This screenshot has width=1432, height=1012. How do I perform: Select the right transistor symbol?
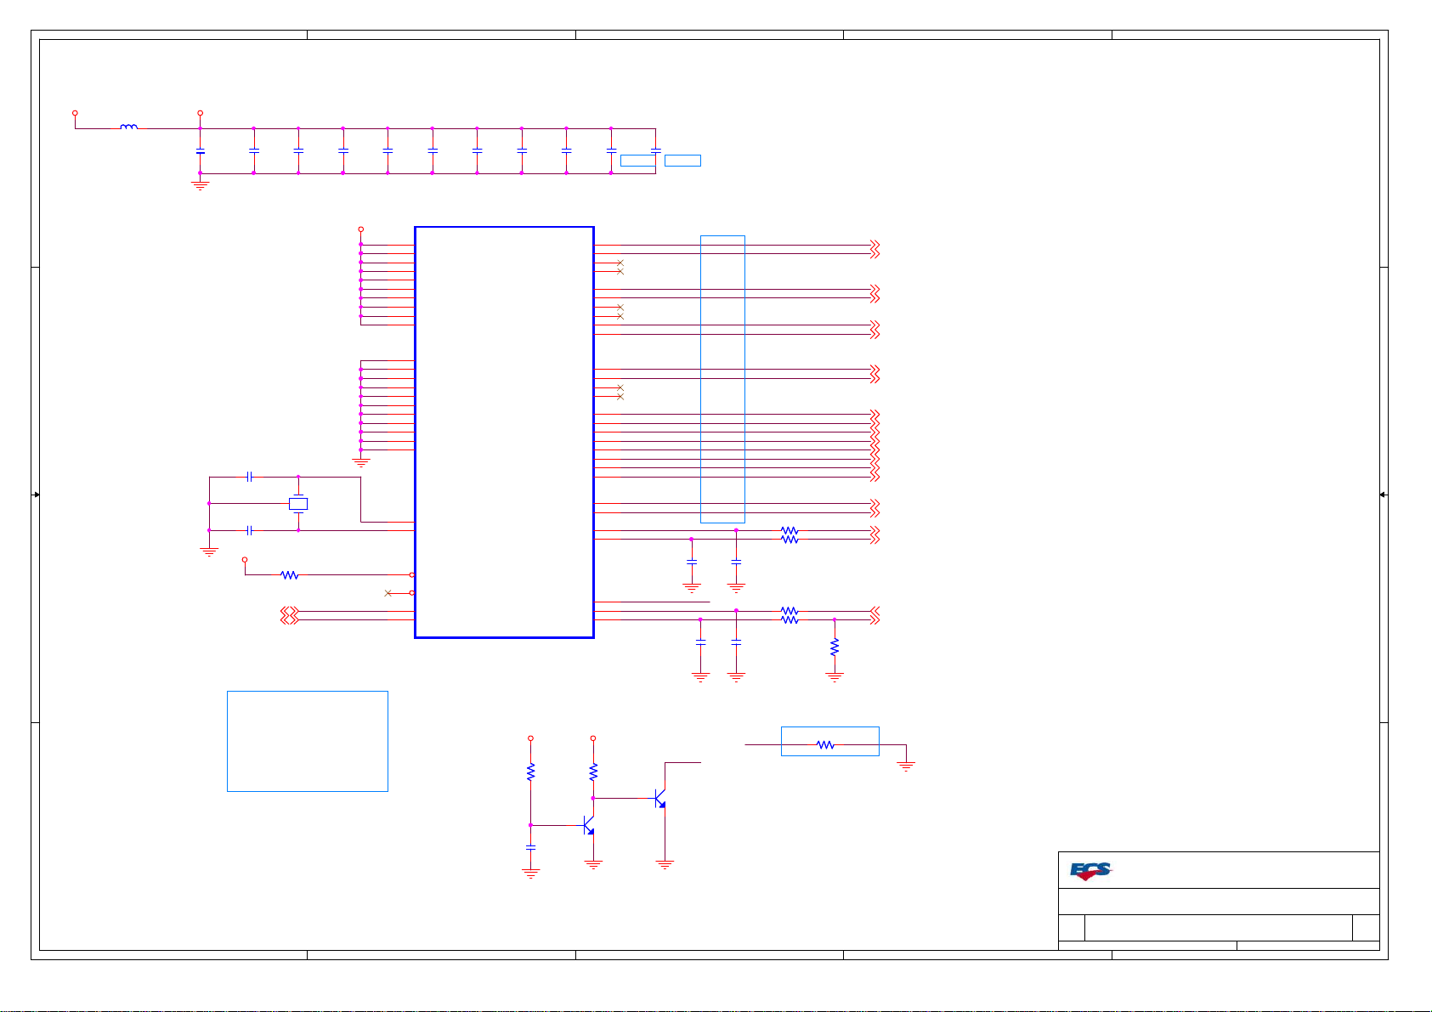click(659, 799)
